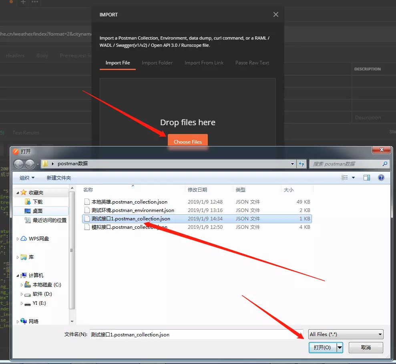Screen dimensions: 396x364
Task: Click the navigation pane scrollbar
Action: [72, 250]
